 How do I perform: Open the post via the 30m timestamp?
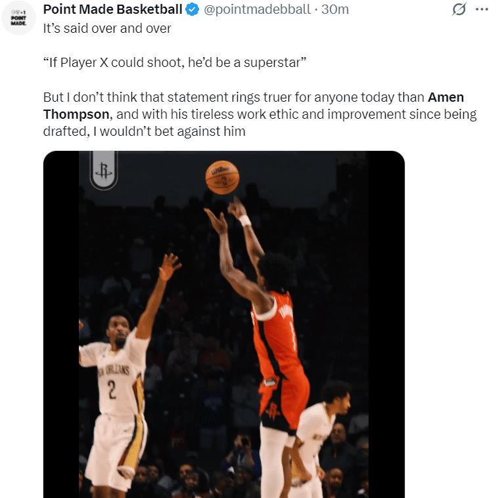[x=335, y=10]
